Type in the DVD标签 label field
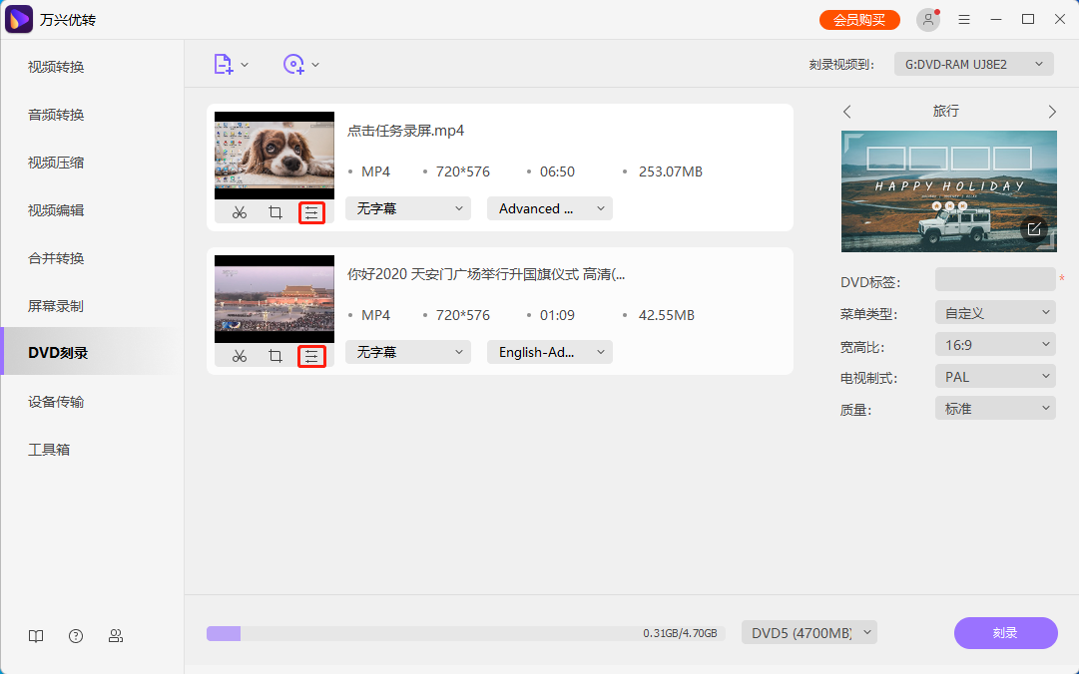1079x674 pixels. [x=994, y=281]
